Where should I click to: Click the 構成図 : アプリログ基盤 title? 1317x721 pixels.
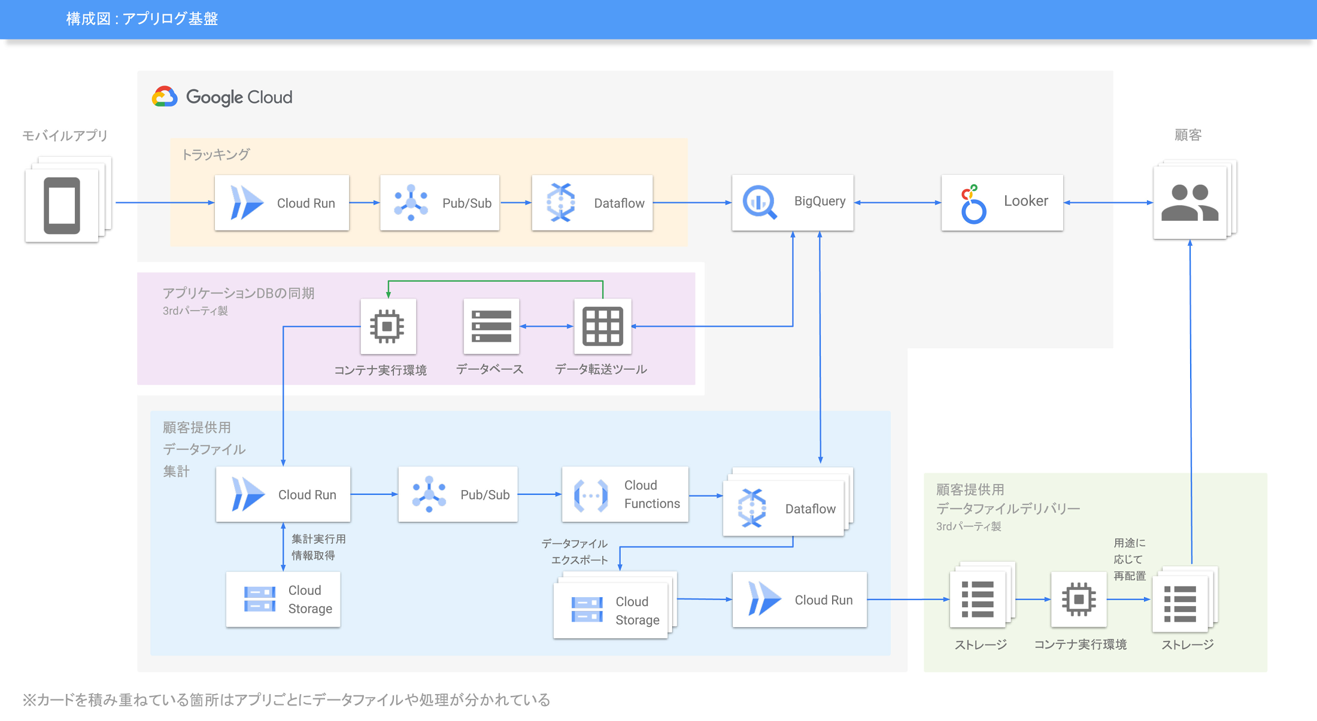click(142, 19)
